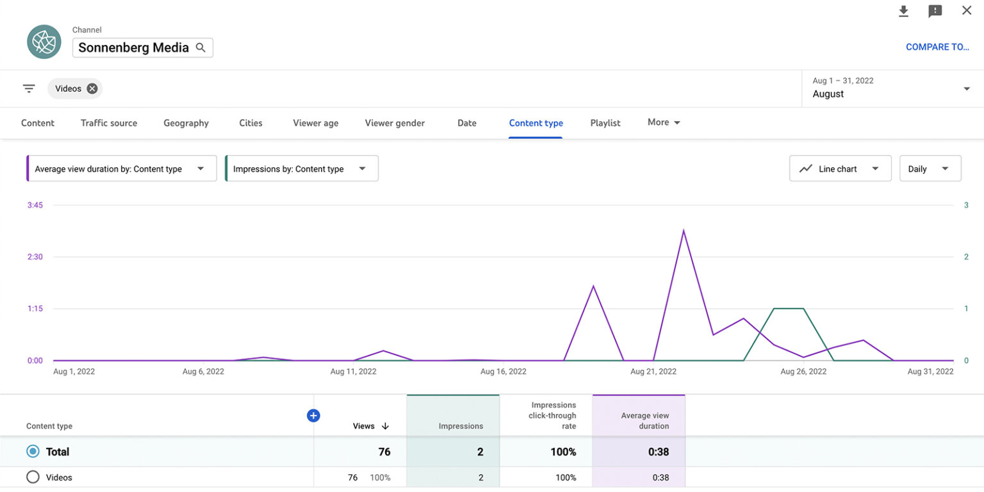Click the filter funnel icon
Screen dimensions: 984x492
(28, 88)
